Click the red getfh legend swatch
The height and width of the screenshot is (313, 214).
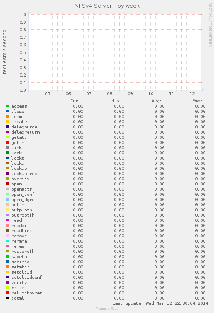pyautogui.click(x=7, y=142)
